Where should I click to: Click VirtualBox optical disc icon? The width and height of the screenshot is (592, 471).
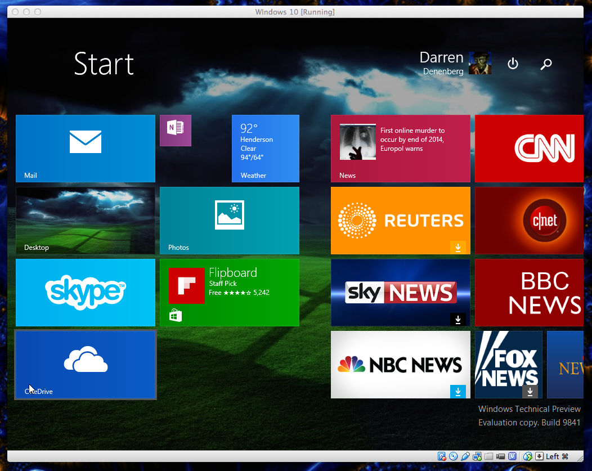pos(454,456)
